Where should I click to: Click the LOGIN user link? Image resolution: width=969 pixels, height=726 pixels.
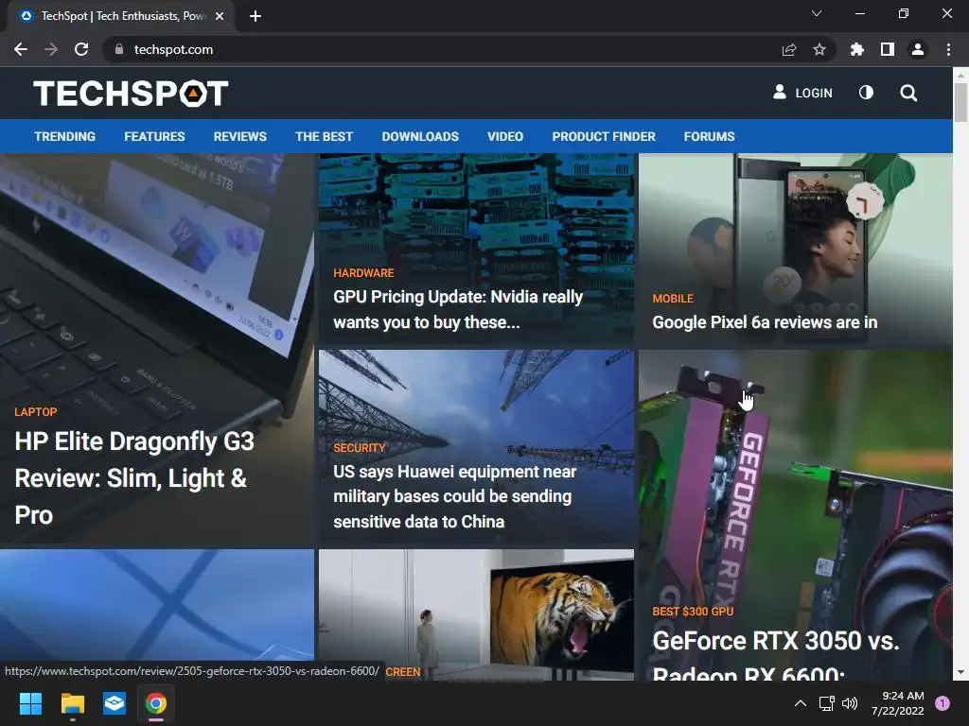[x=802, y=93]
